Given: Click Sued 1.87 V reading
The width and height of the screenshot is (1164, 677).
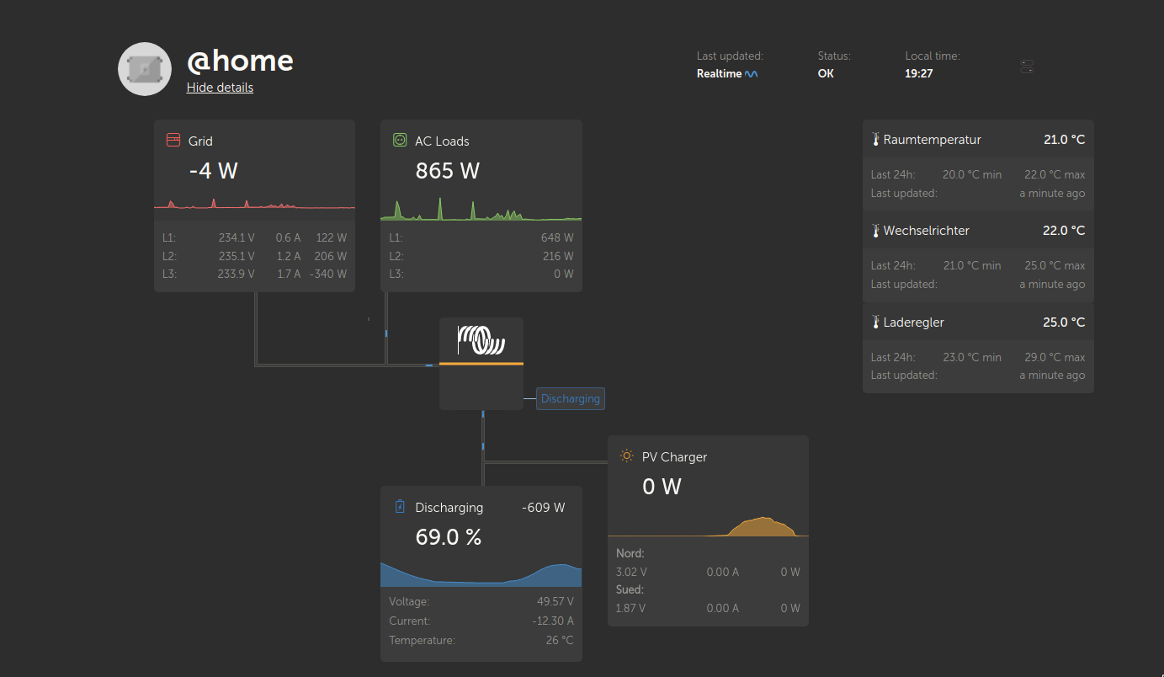Looking at the screenshot, I should point(630,608).
